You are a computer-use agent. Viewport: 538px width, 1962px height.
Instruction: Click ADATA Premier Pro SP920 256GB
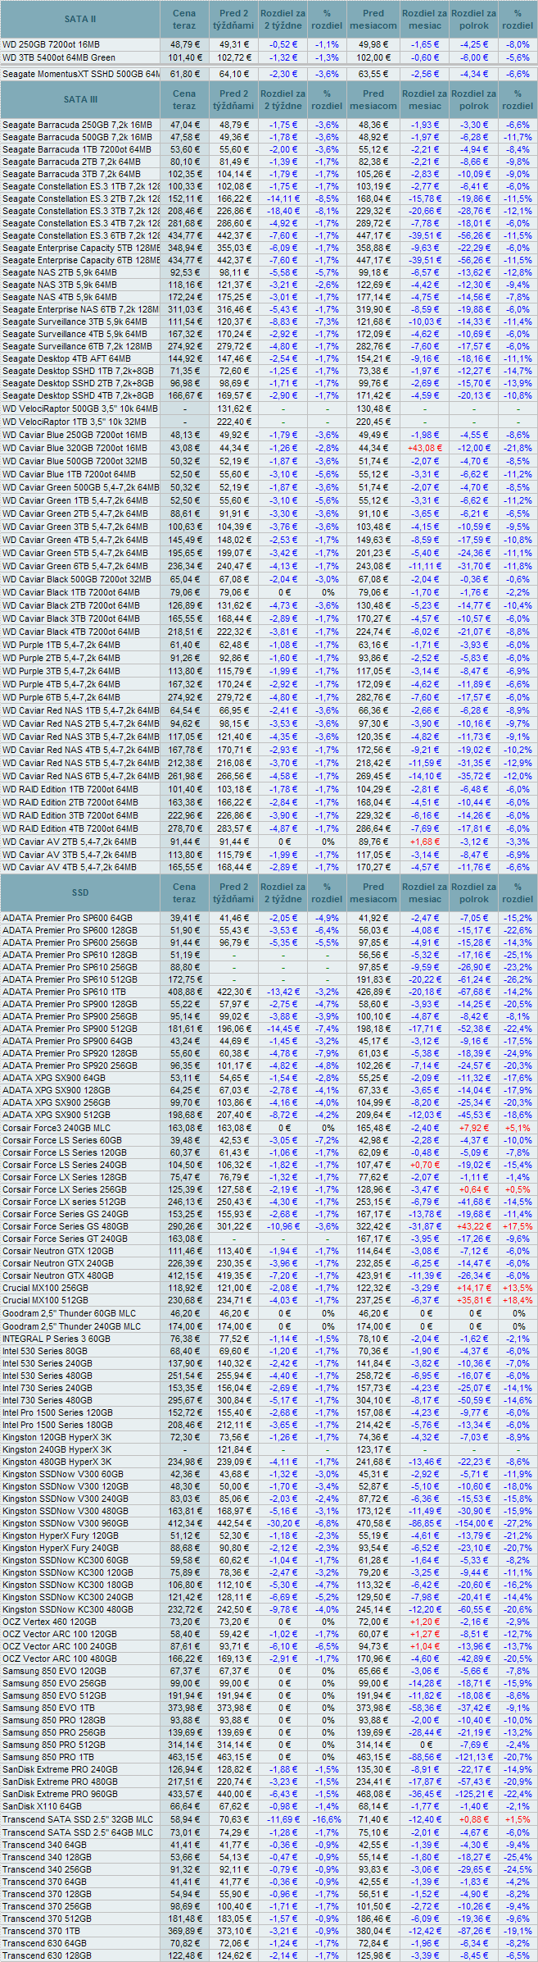[x=70, y=1065]
